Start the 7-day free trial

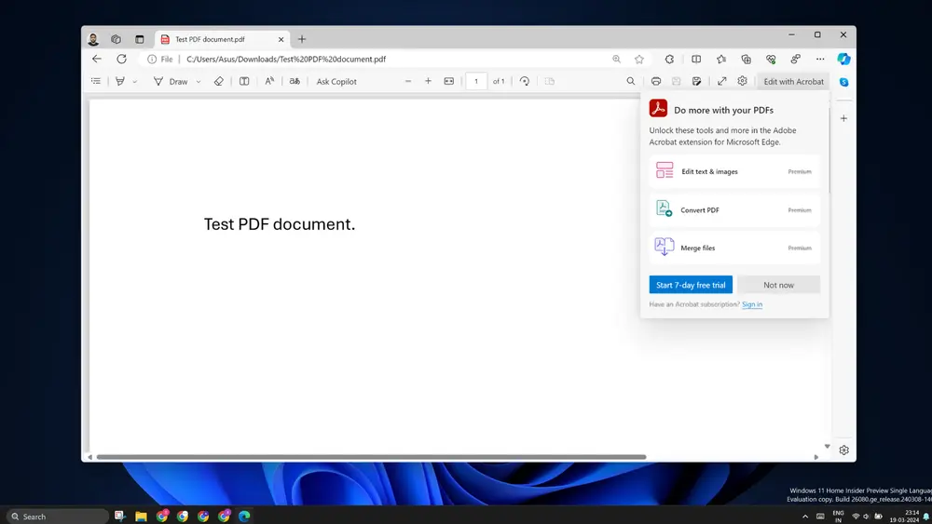coord(691,285)
